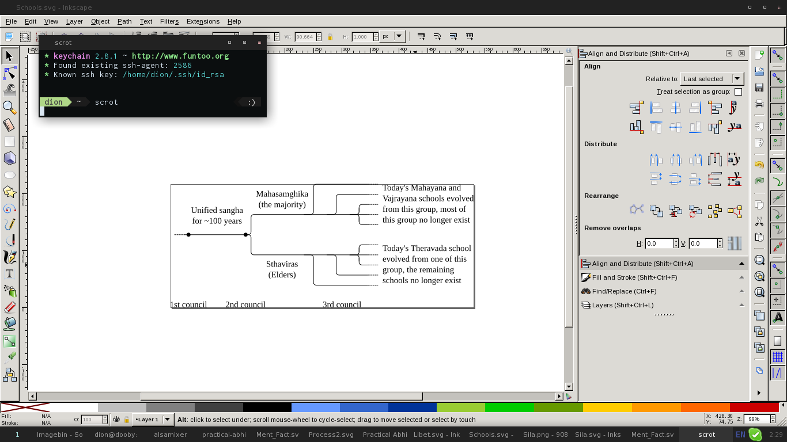Select the Node edit tool
Screen dimensions: 787x442
9,73
